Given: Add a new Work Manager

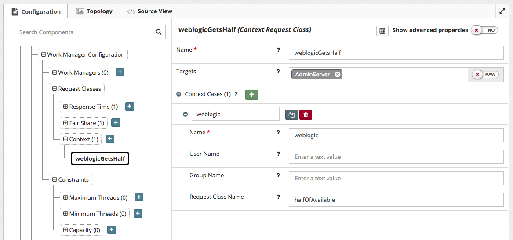Looking at the screenshot, I should point(120,72).
